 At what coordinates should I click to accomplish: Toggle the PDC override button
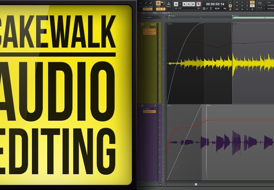(237, 9)
